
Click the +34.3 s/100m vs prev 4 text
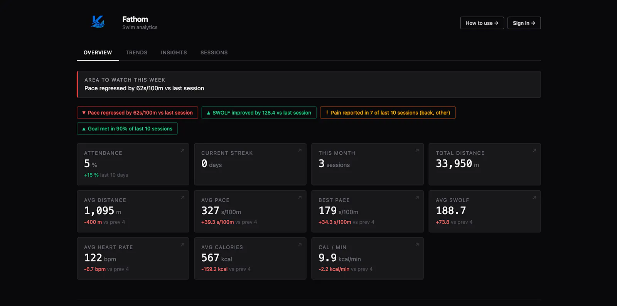click(x=346, y=222)
